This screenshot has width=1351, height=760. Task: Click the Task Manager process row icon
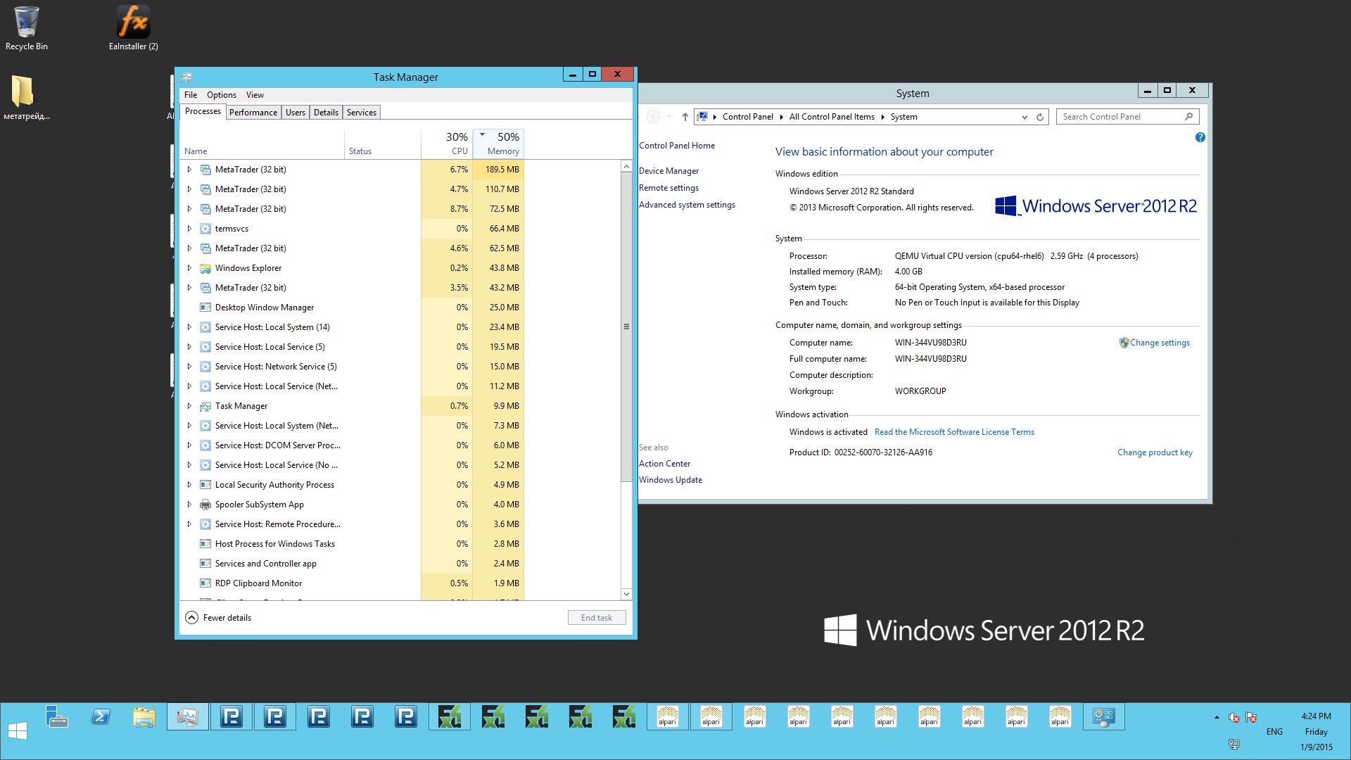pyautogui.click(x=205, y=406)
